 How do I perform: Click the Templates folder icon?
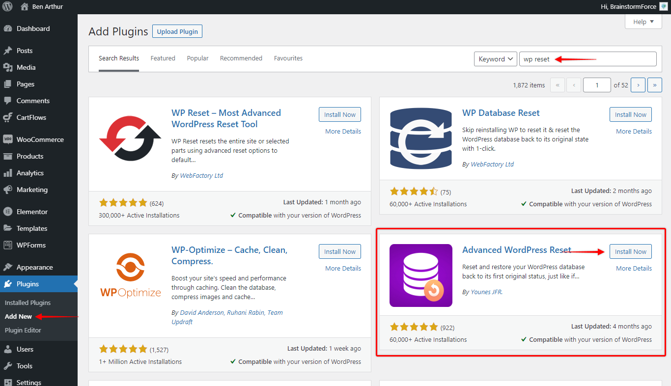tap(7, 228)
